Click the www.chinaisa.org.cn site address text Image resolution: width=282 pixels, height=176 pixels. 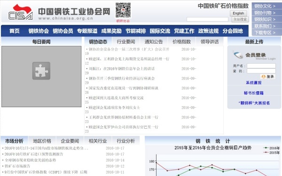coord(66,18)
